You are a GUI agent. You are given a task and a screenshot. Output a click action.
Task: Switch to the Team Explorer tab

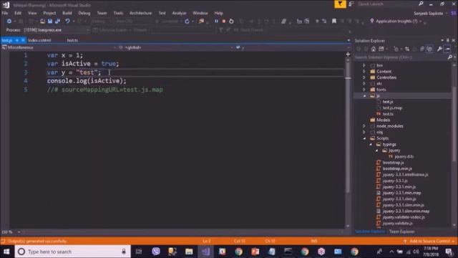coord(401,231)
